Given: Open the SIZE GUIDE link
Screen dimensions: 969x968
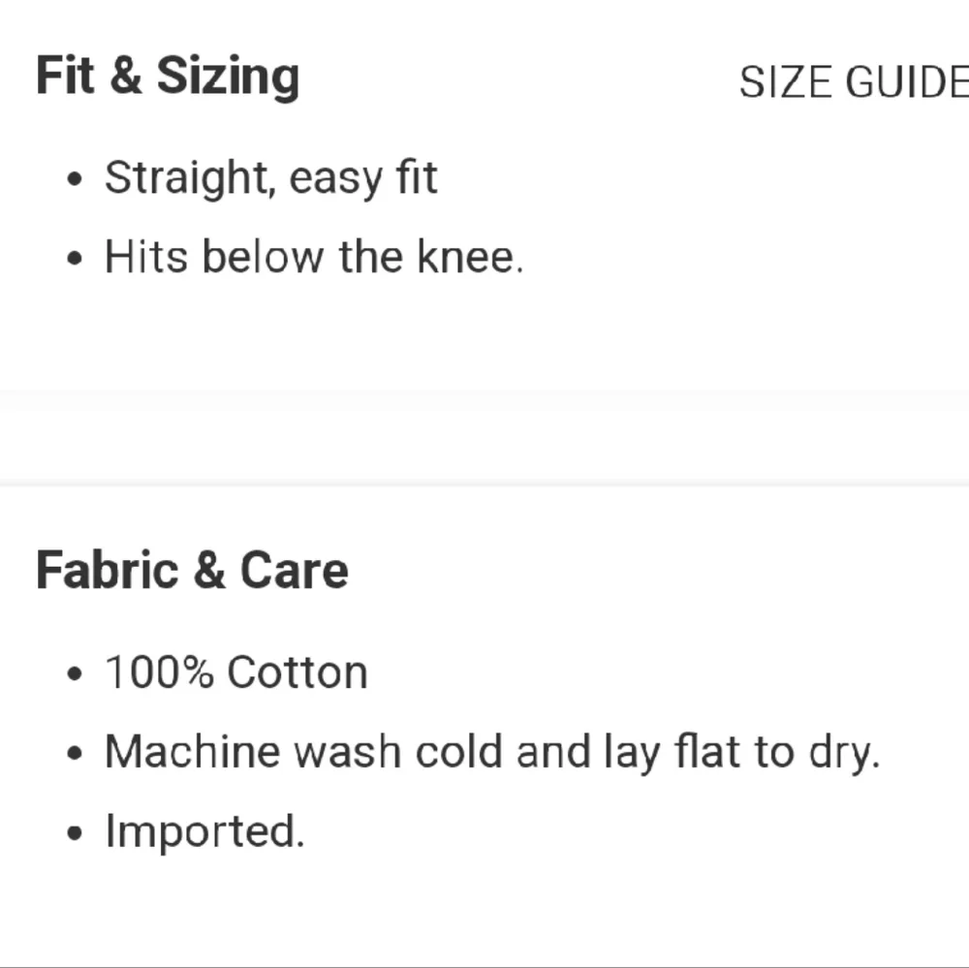Looking at the screenshot, I should pyautogui.click(x=853, y=82).
